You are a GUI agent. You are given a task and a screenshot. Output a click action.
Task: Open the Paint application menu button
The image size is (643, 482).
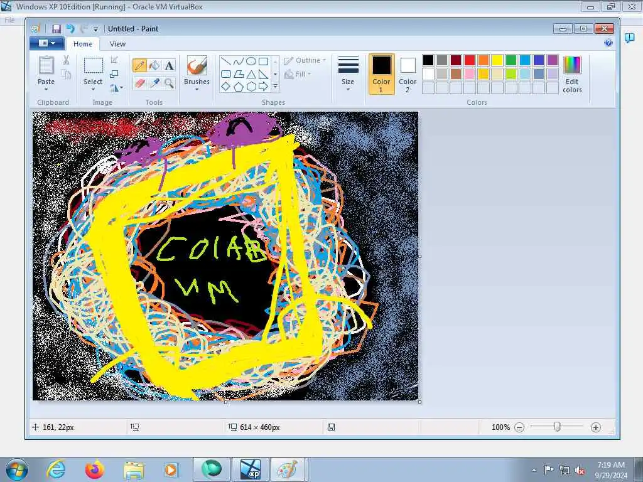point(46,43)
